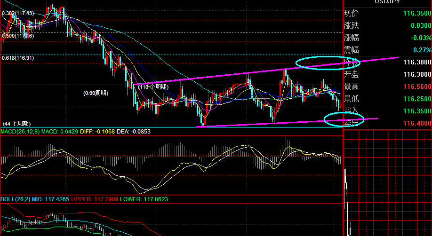The image size is (432, 236).
Task: Click the 涨跌 label
Action: pyautogui.click(x=351, y=25)
